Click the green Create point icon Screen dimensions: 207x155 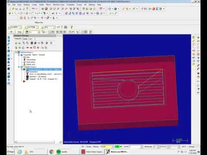pos(9,13)
